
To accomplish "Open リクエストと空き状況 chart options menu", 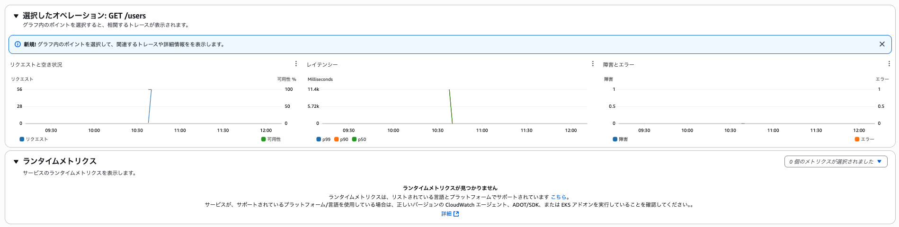I will point(296,64).
